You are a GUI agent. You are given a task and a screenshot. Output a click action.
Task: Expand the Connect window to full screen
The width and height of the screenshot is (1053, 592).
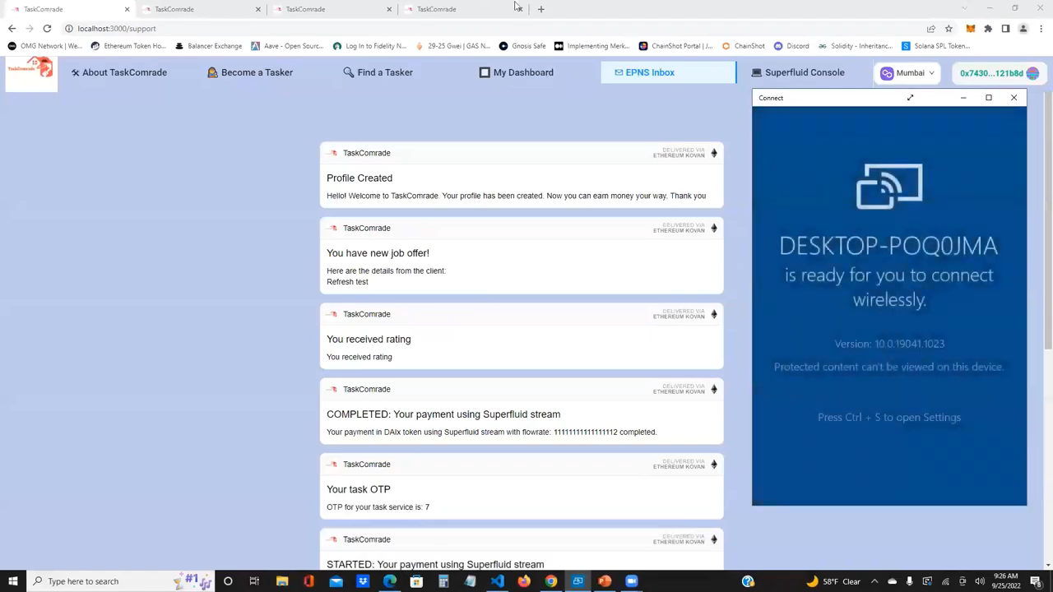point(910,98)
